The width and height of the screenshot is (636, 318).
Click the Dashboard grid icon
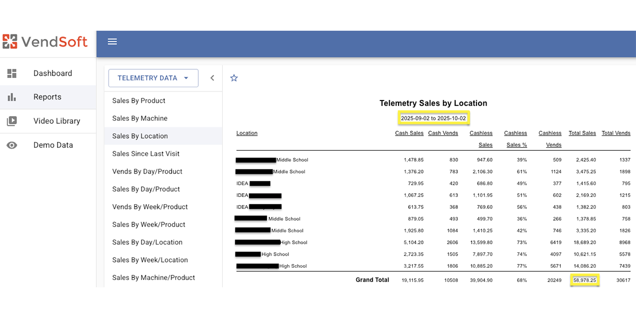click(12, 74)
